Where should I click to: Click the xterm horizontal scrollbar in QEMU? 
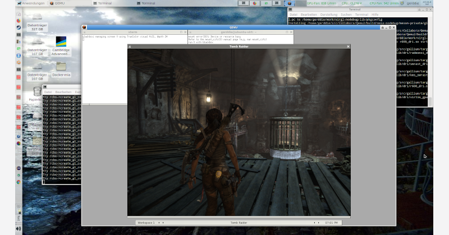[x=105, y=104]
